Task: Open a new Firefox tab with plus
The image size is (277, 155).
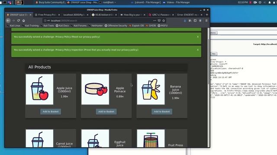Action: (x=207, y=15)
